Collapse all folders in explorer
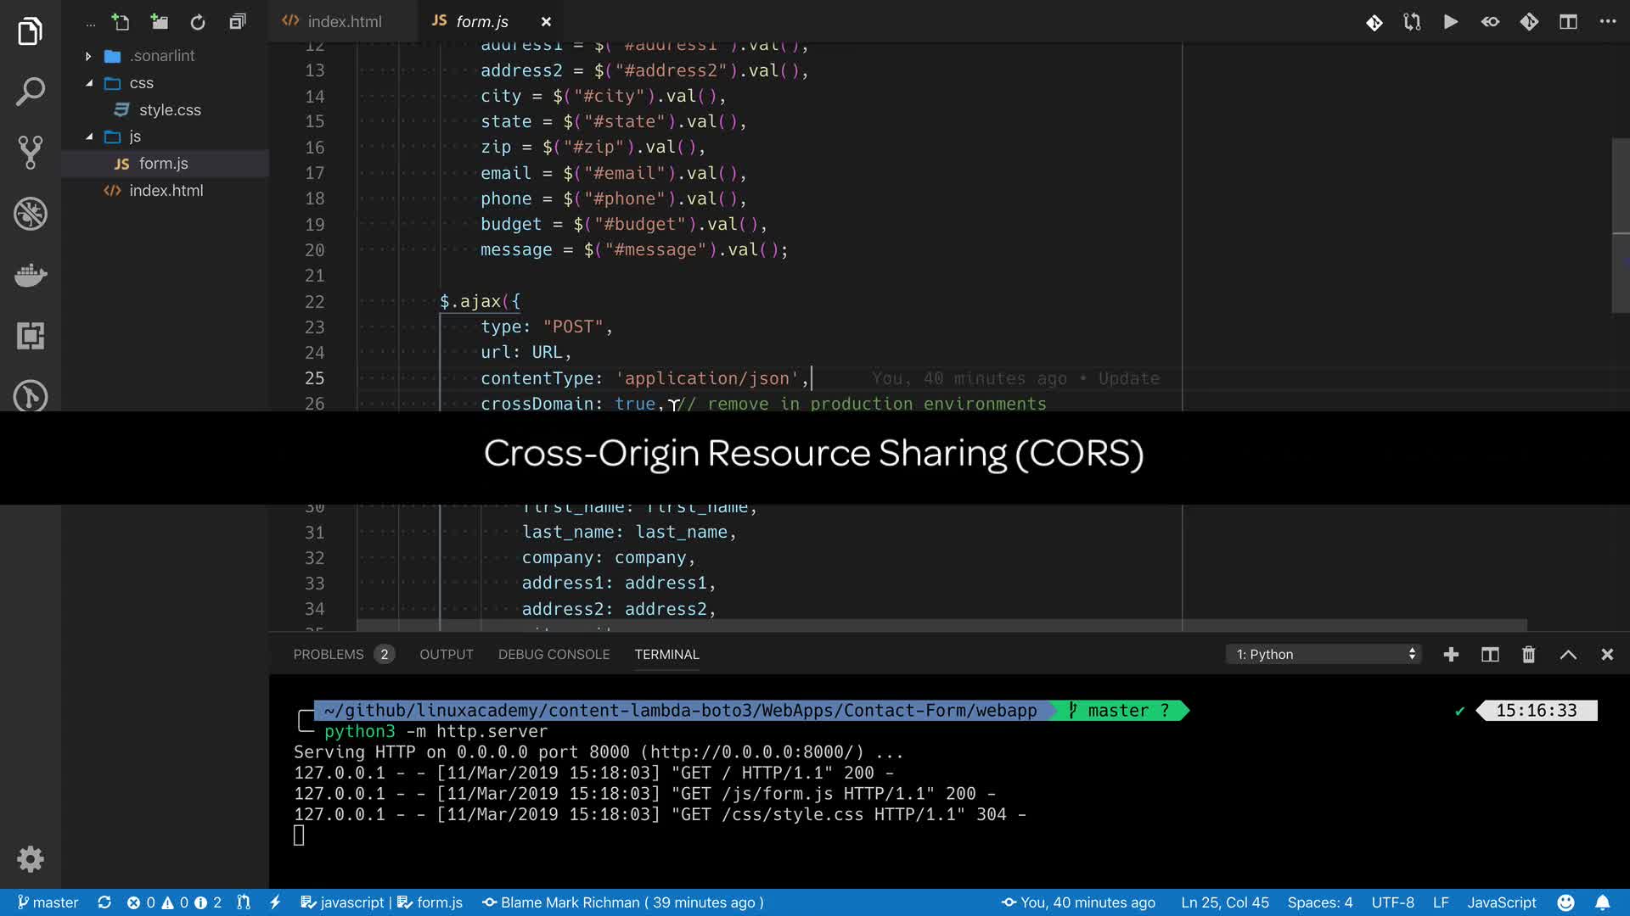Screen dimensions: 1630x916 238,22
